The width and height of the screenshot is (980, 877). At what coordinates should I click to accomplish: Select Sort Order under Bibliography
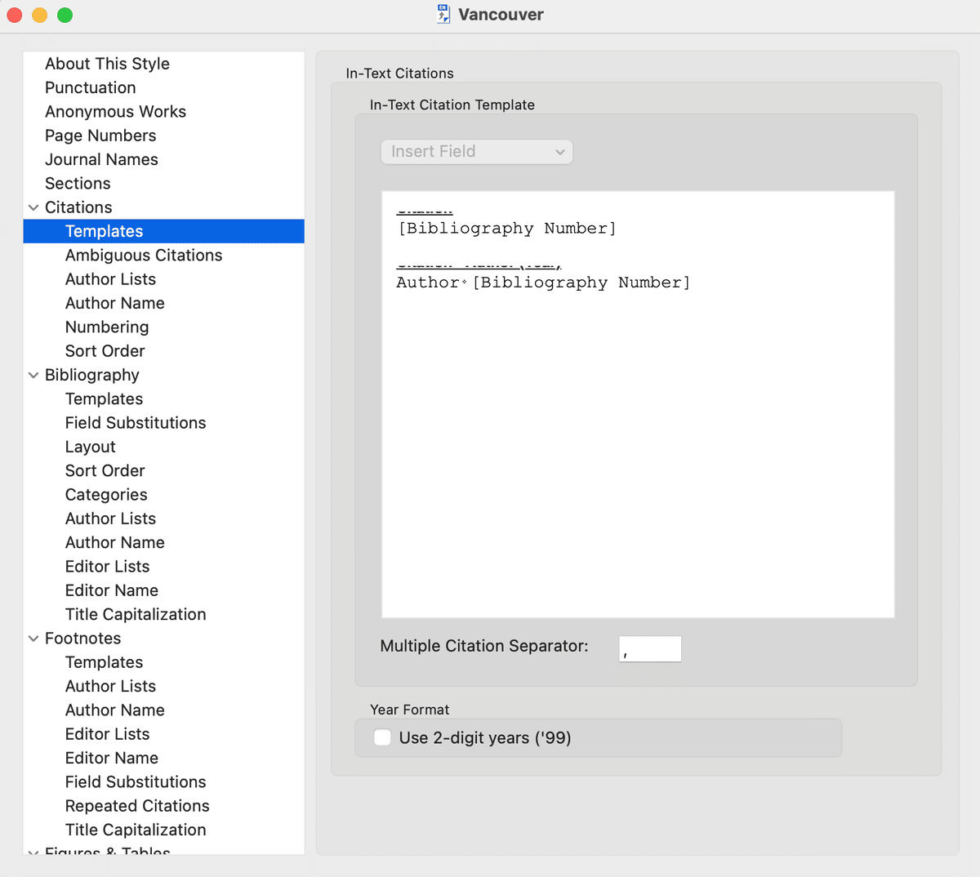click(105, 471)
